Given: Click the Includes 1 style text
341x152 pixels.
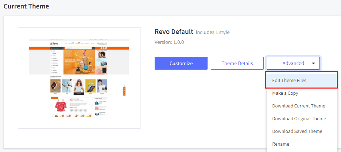Looking at the screenshot, I should (x=213, y=33).
